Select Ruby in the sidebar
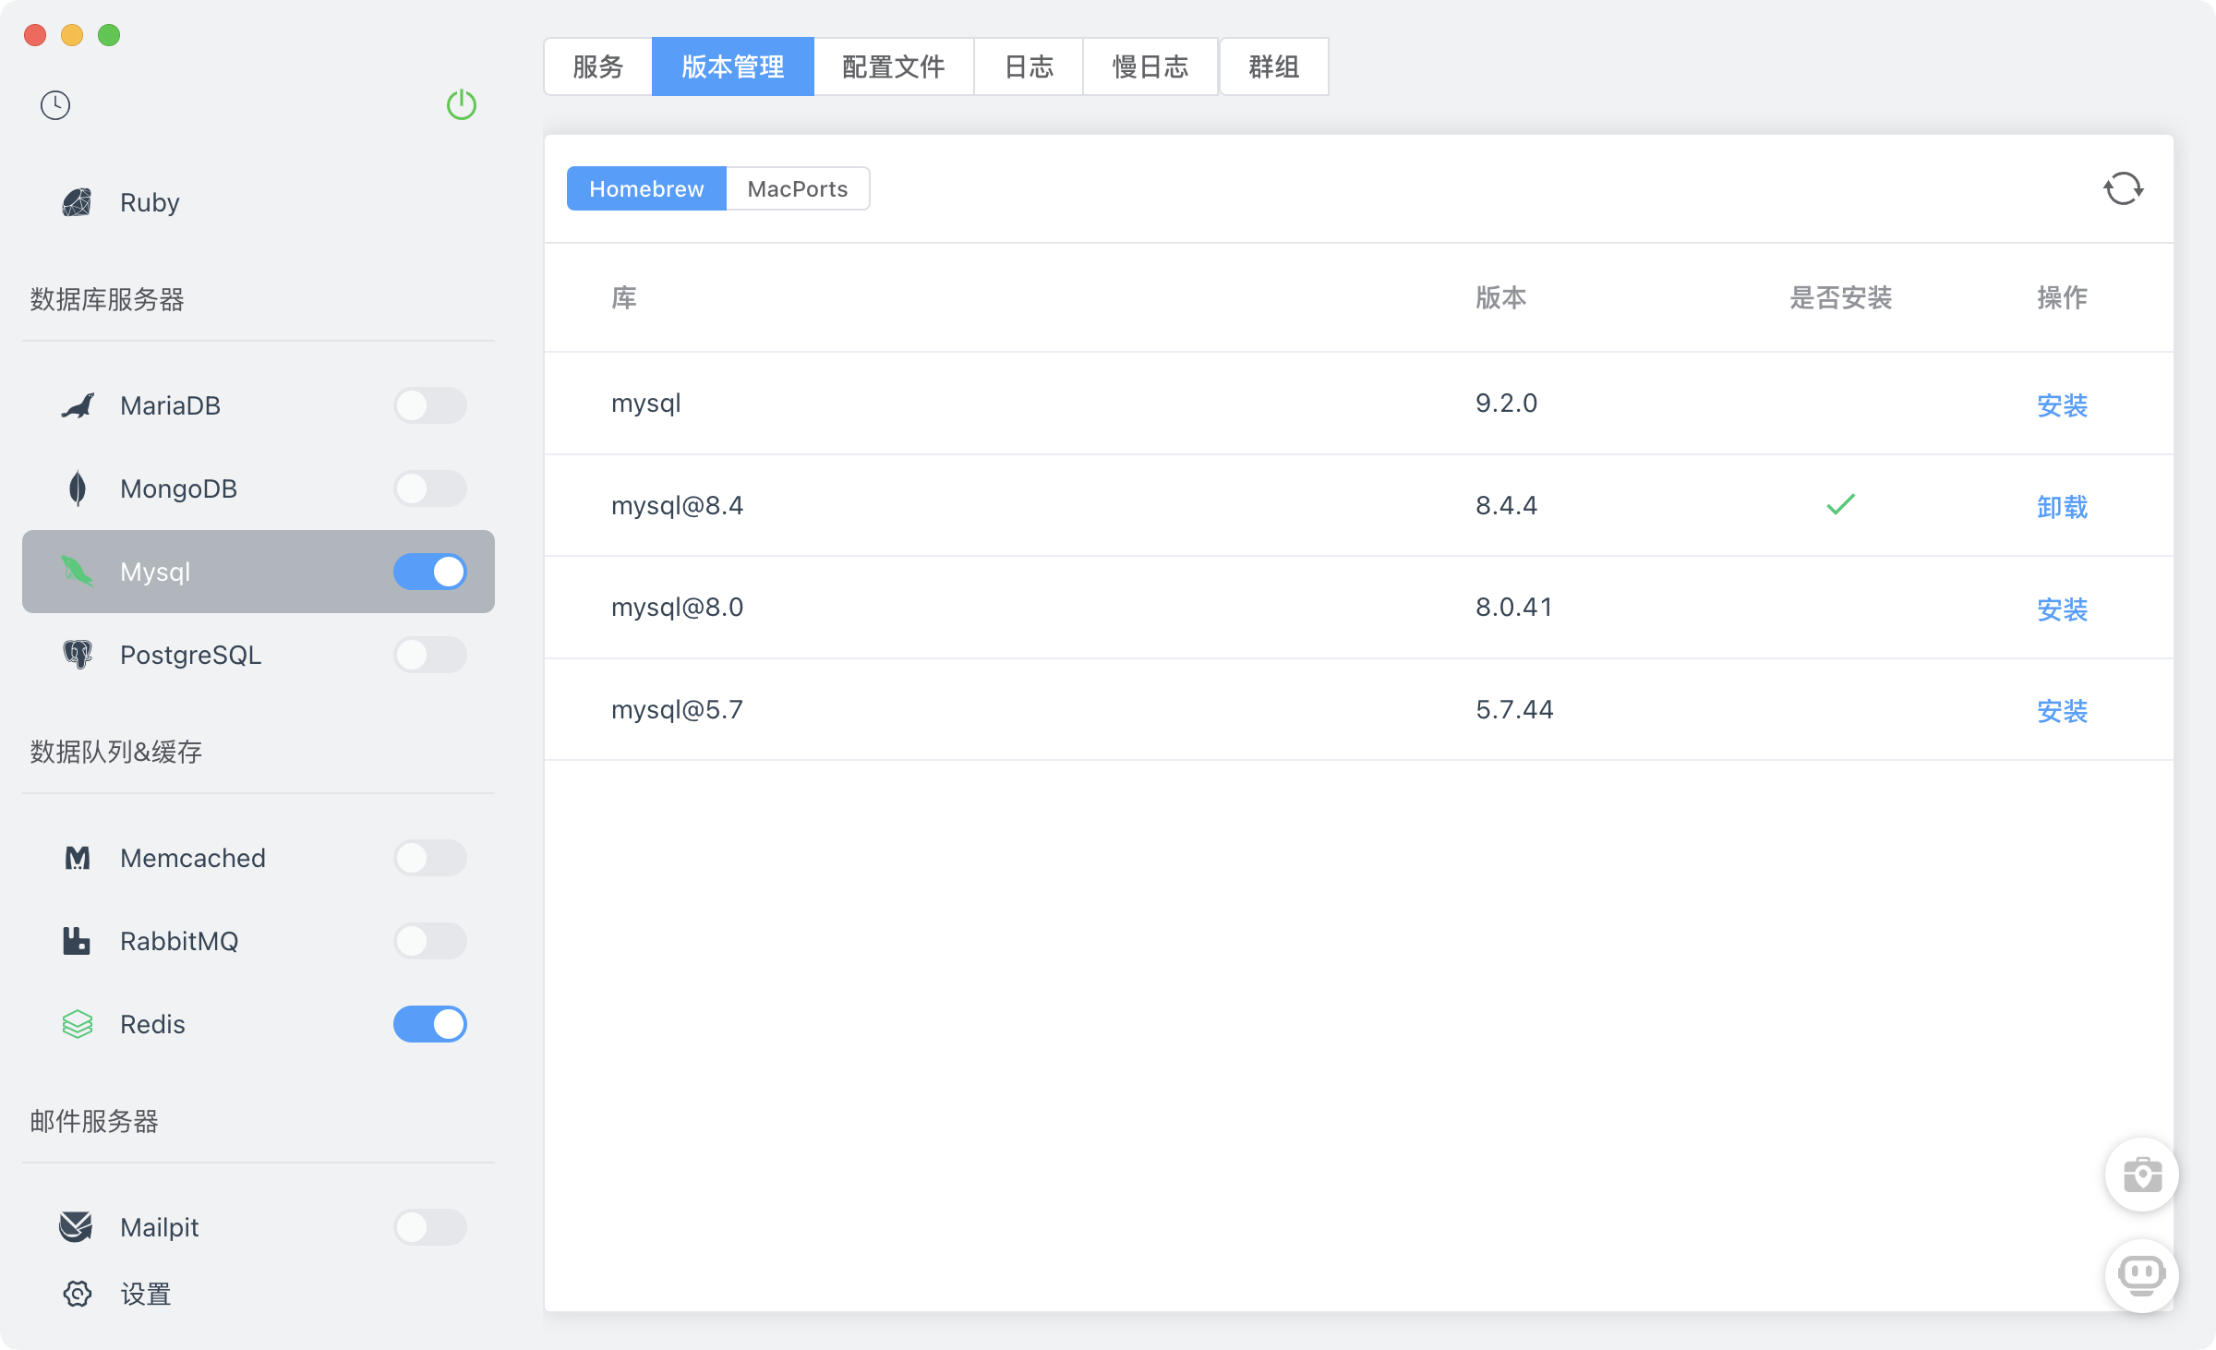Viewport: 2216px width, 1350px height. (x=150, y=202)
